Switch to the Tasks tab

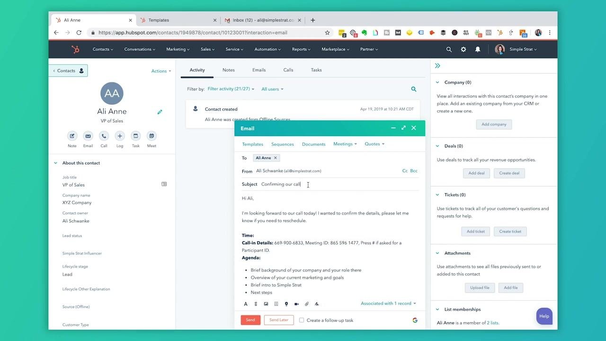316,70
